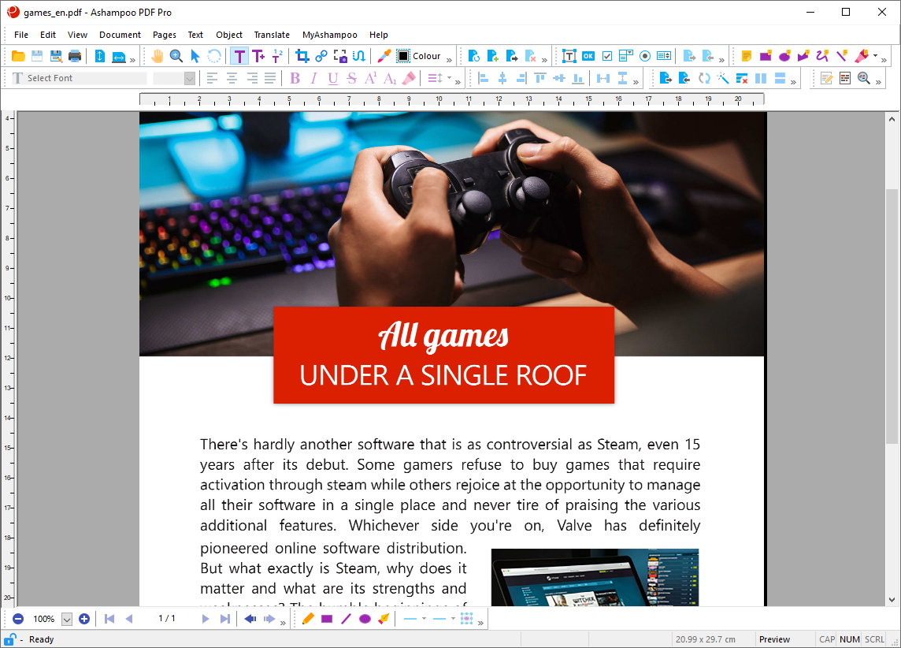
Task: Select the Hand pan tool
Action: [x=158, y=56]
